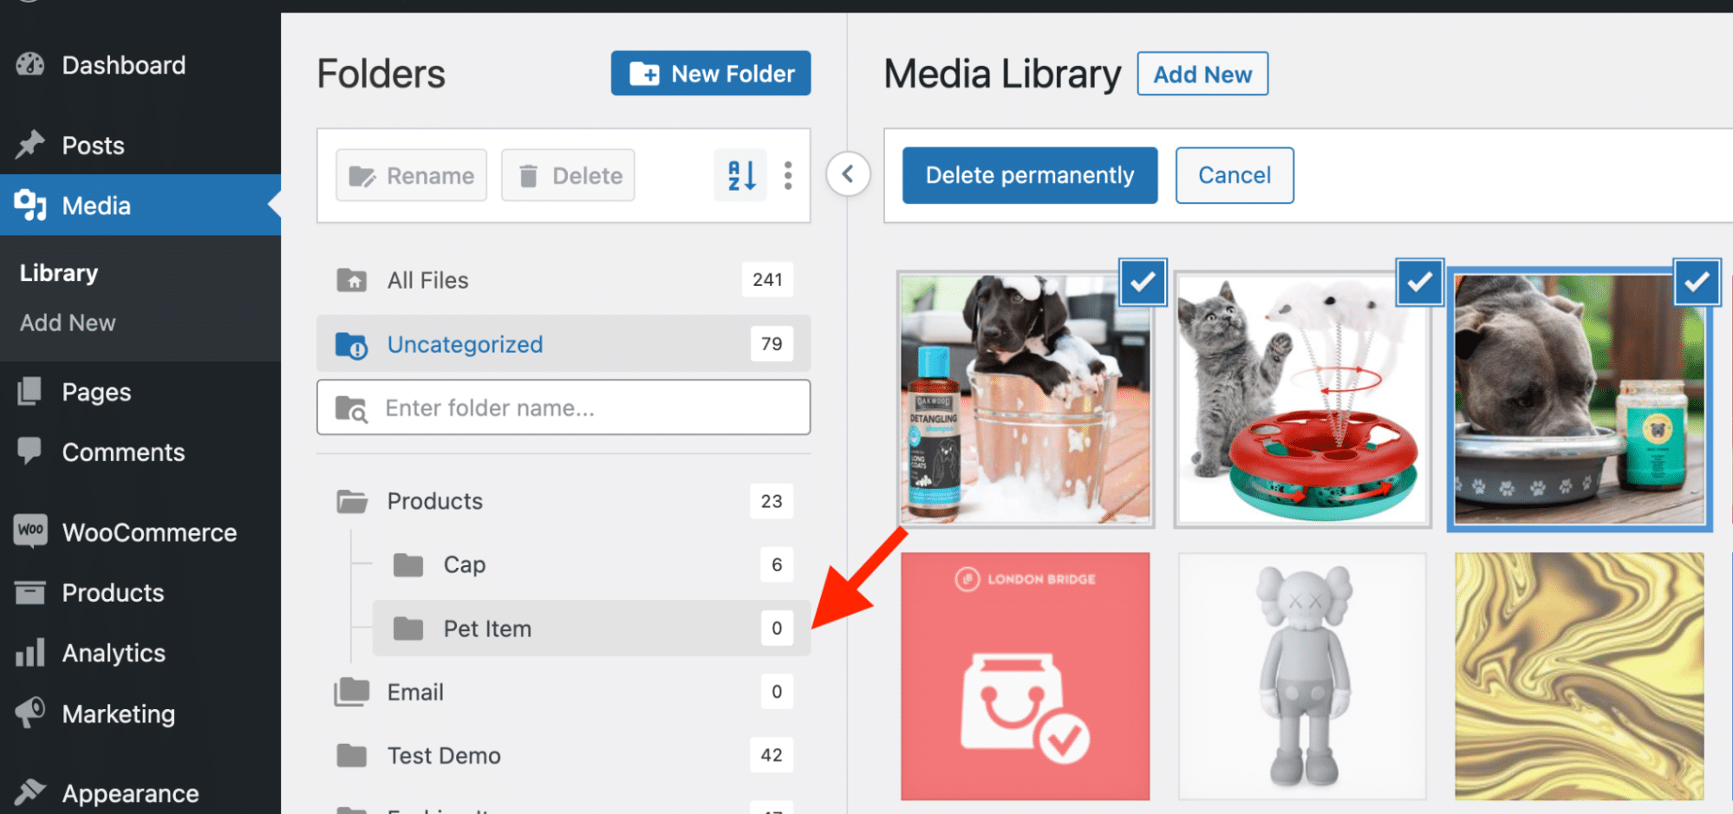
Task: Click the Cancel button
Action: [x=1234, y=175]
